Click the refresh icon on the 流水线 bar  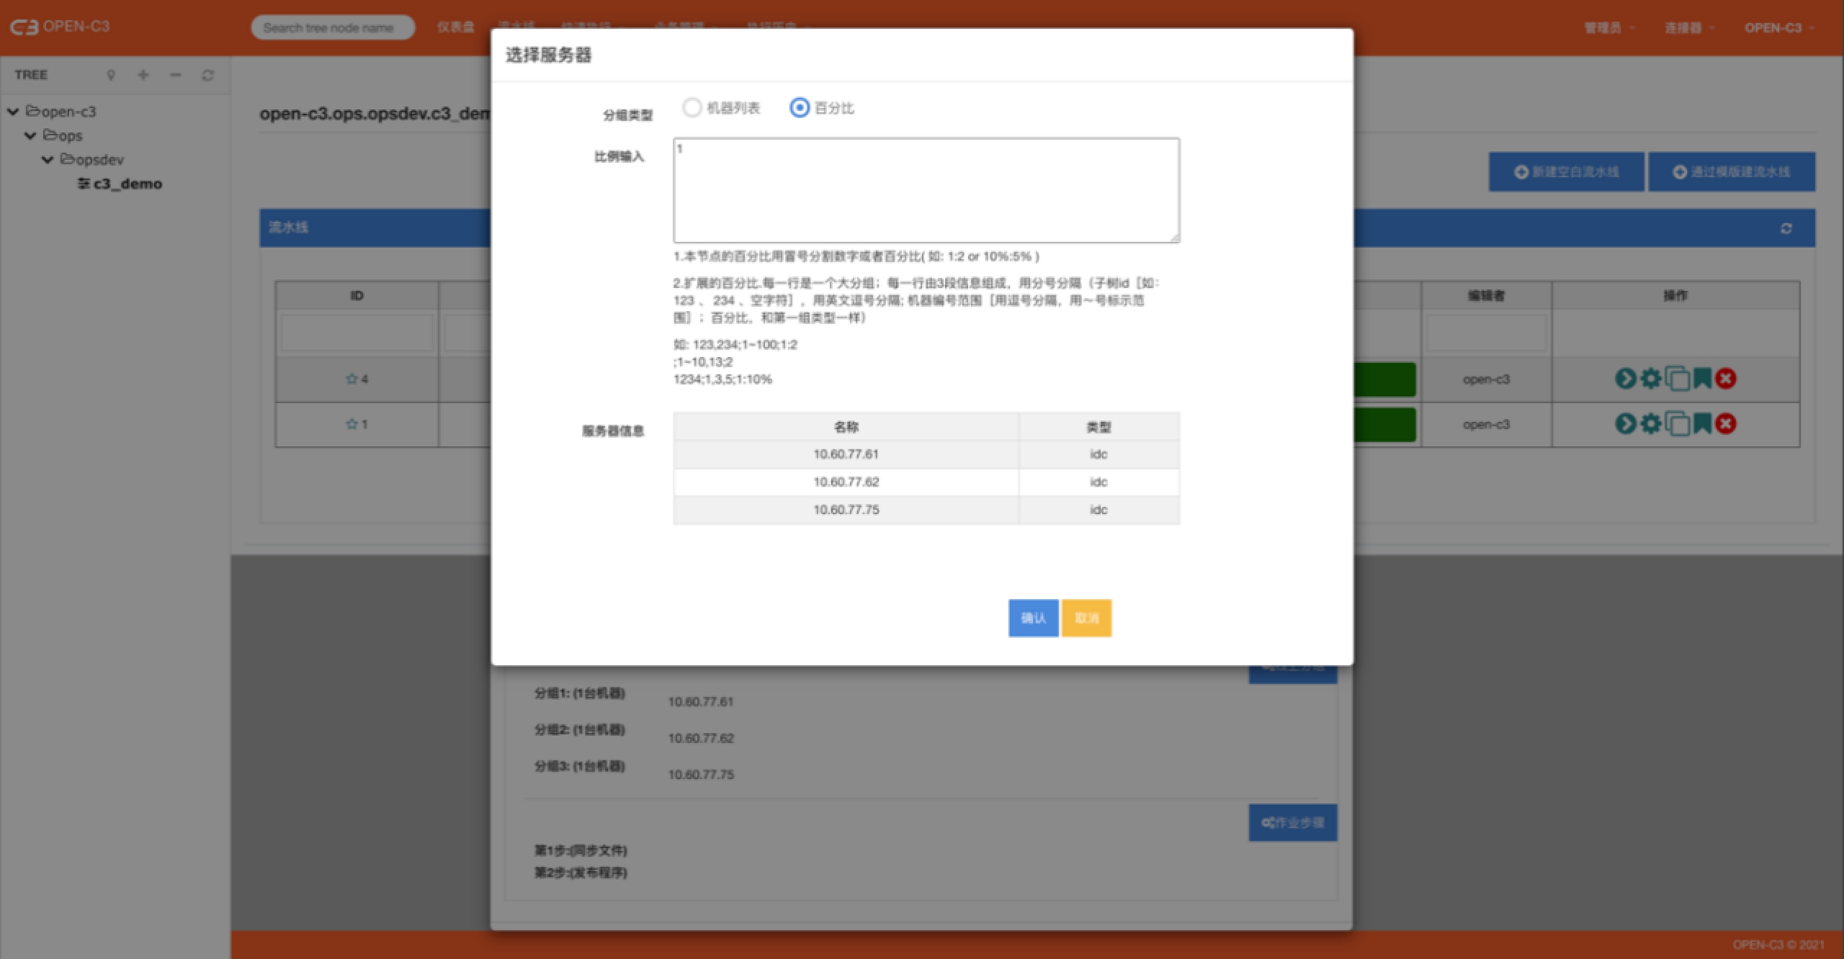(x=1786, y=228)
